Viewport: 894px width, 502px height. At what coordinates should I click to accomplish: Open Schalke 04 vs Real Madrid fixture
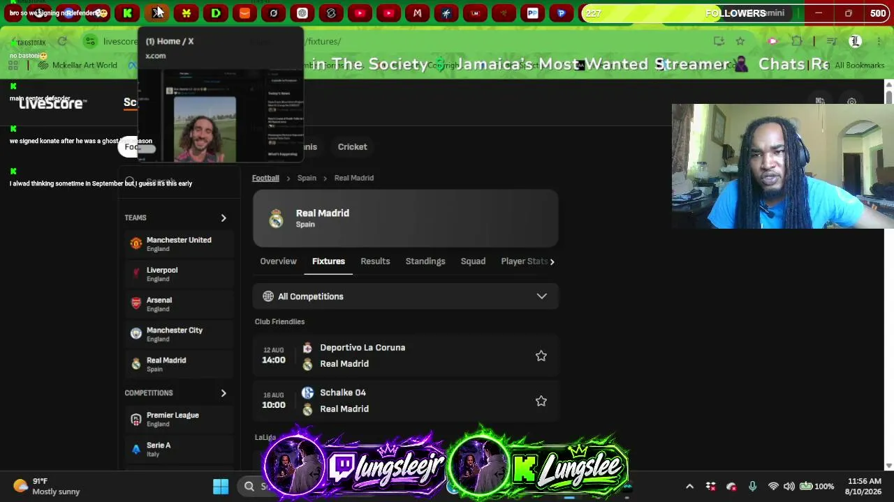(405, 401)
